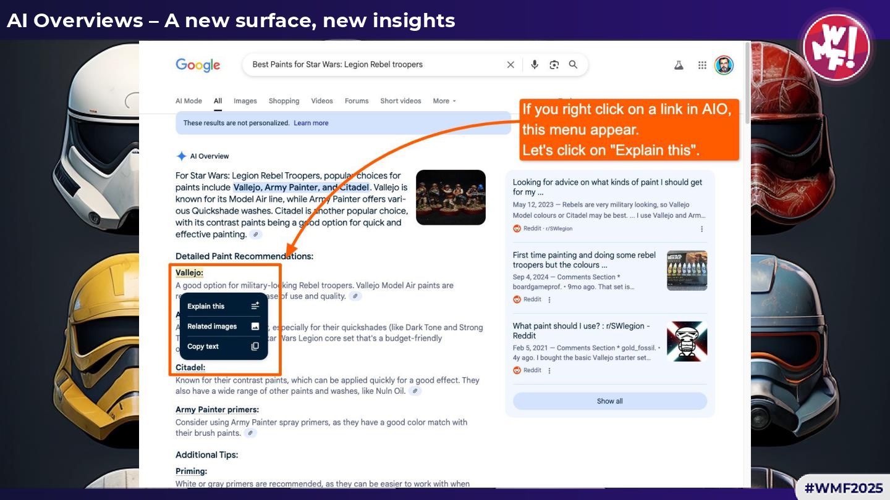
Task: Open the Google apps grid icon
Action: [x=702, y=65]
